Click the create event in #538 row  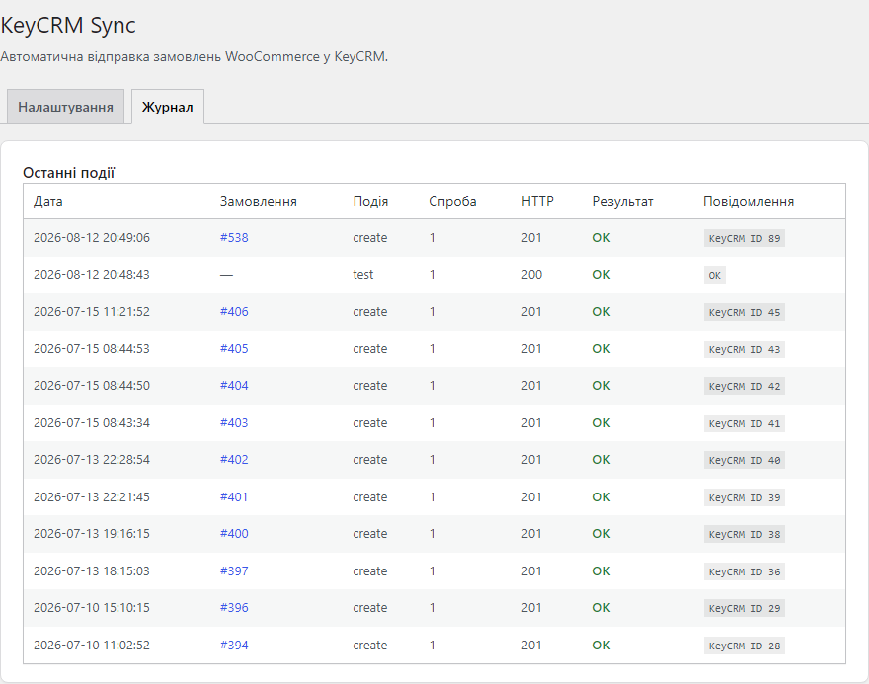[369, 238]
